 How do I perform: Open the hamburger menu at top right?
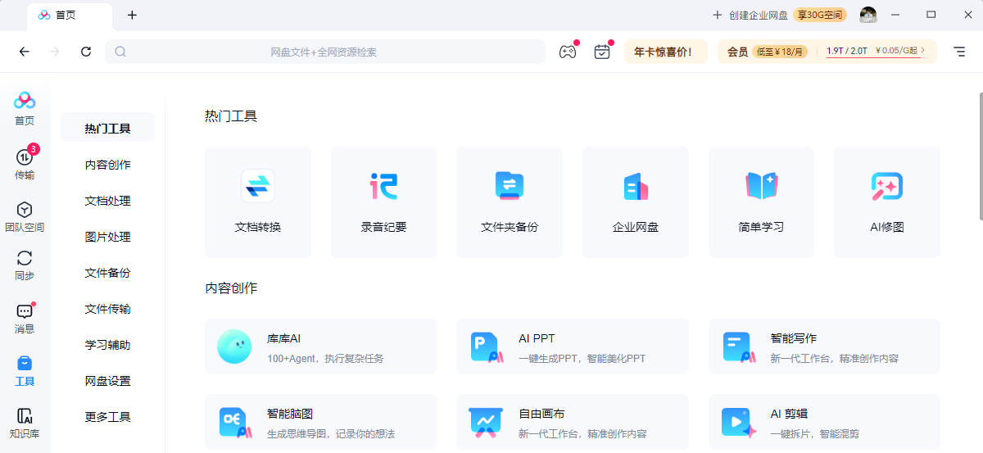click(959, 52)
